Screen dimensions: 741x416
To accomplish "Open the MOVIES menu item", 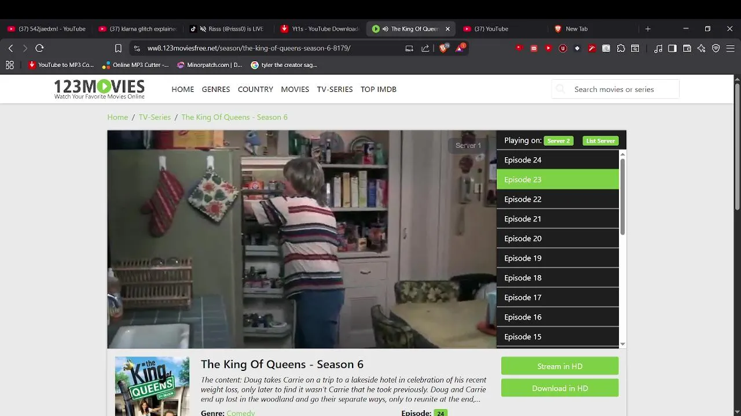I will click(x=295, y=89).
